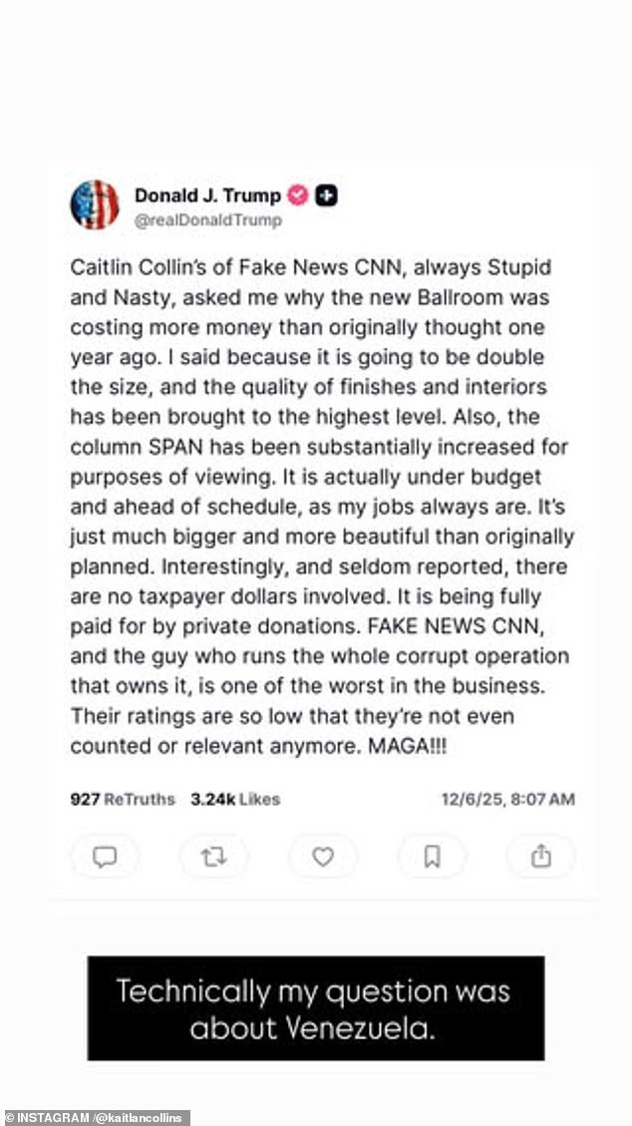
Task: Select the Venezuela caption text box
Action: point(315,1009)
